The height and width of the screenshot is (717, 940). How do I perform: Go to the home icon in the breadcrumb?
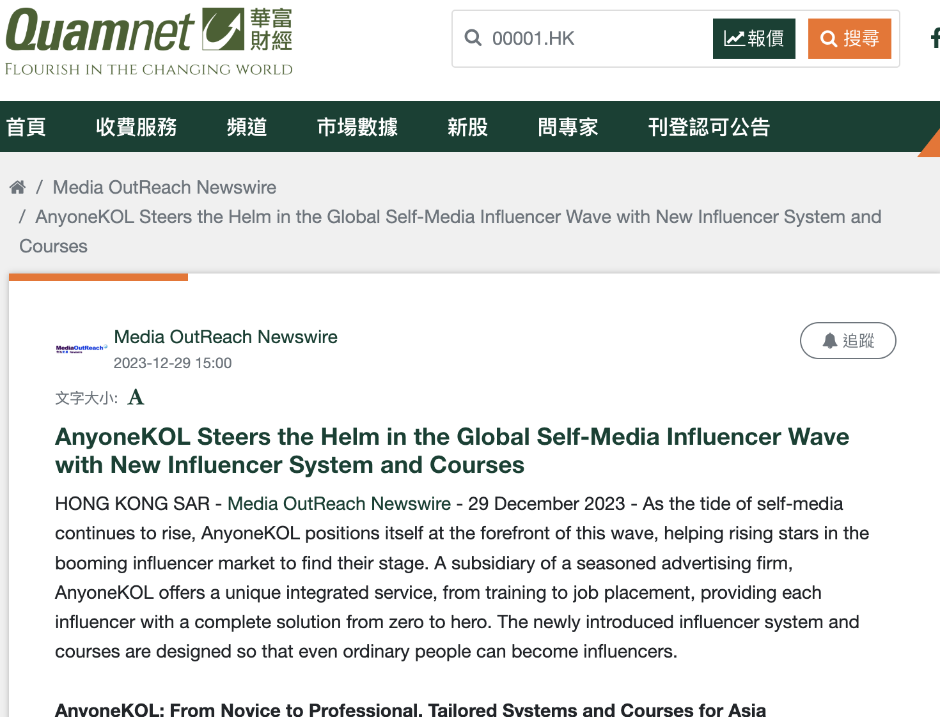point(17,187)
